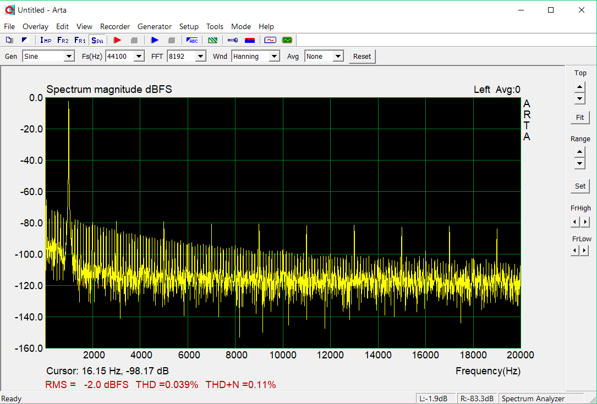The width and height of the screenshot is (597, 404).
Task: Open the View menu
Action: pyautogui.click(x=84, y=26)
